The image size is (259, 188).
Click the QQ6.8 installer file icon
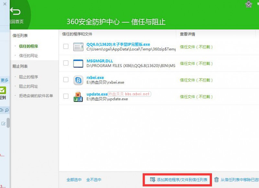point(78,47)
